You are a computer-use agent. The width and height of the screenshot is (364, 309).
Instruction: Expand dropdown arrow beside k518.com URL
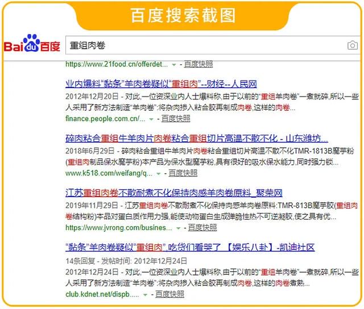(x=159, y=174)
